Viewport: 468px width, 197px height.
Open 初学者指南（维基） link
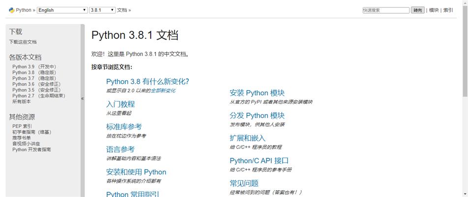32,132
